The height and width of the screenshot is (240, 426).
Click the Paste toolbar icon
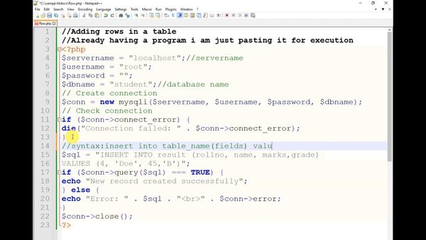97,15
